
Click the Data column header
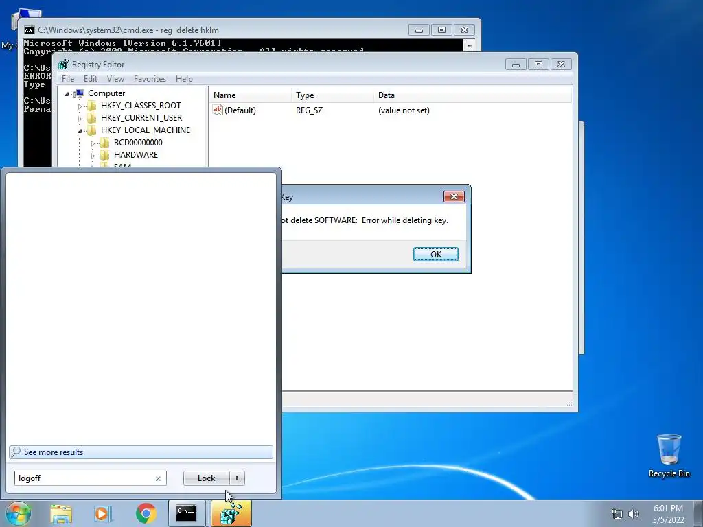(472, 95)
